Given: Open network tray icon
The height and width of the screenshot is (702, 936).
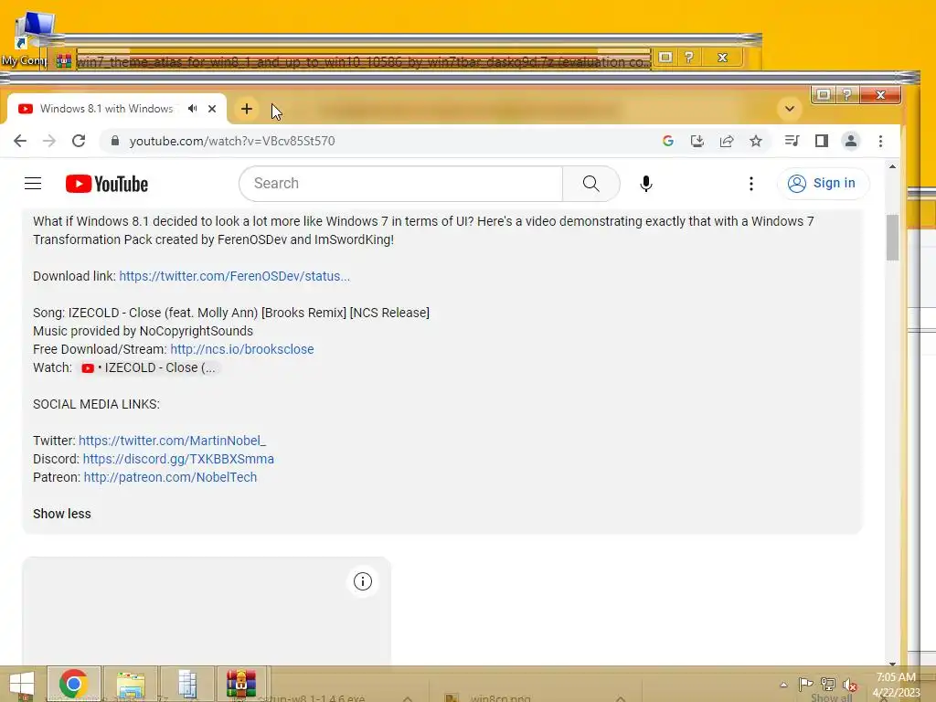Looking at the screenshot, I should pyautogui.click(x=828, y=684).
